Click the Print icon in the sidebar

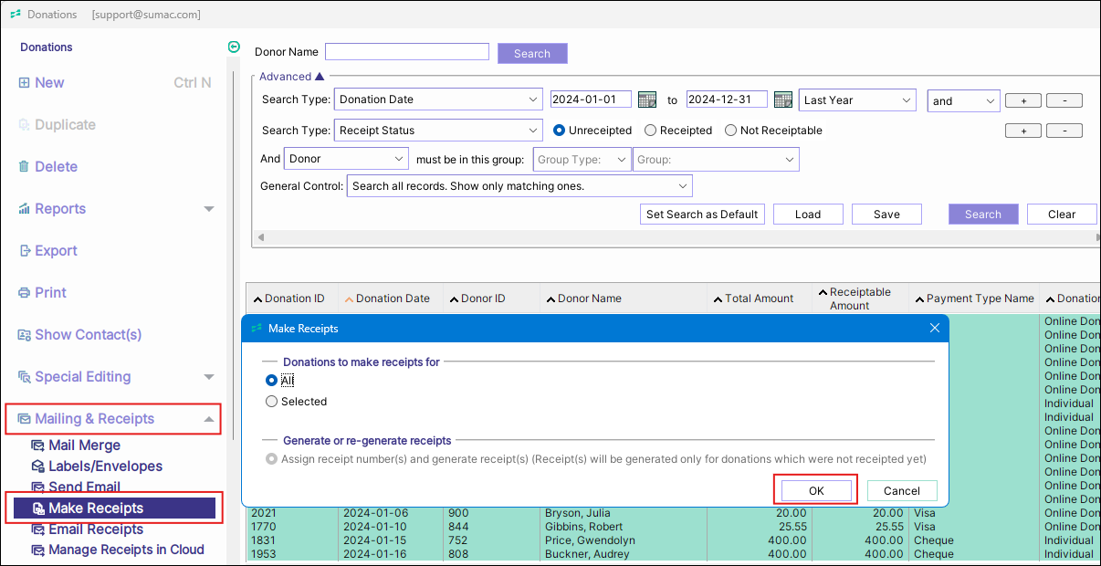pyautogui.click(x=25, y=293)
